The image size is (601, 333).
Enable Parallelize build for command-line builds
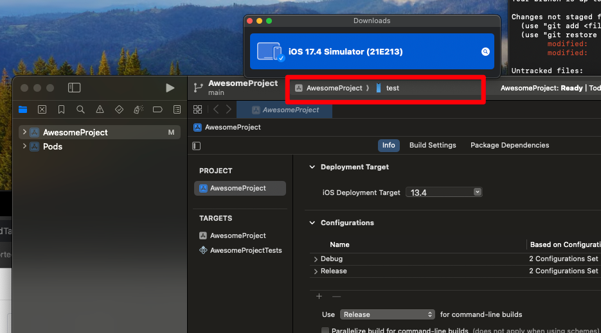pyautogui.click(x=325, y=330)
